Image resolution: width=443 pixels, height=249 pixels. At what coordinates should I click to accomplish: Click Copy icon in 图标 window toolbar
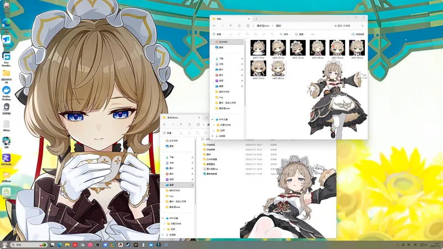click(x=239, y=34)
